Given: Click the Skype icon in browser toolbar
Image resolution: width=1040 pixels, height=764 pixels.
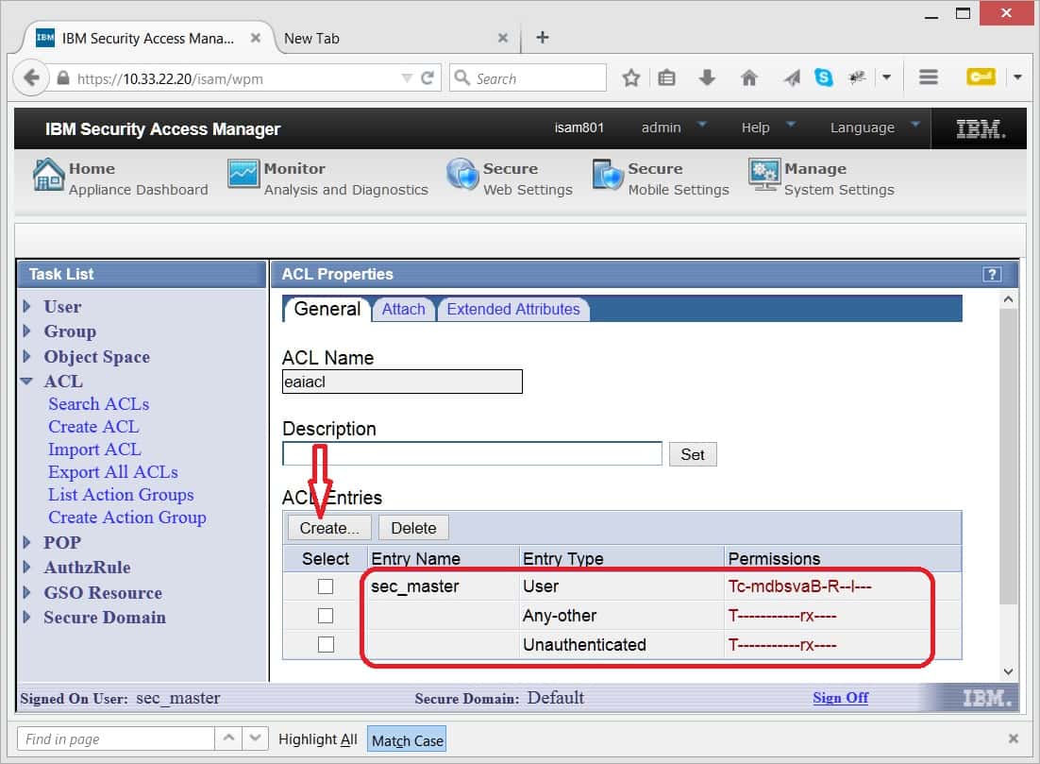Looking at the screenshot, I should [824, 77].
